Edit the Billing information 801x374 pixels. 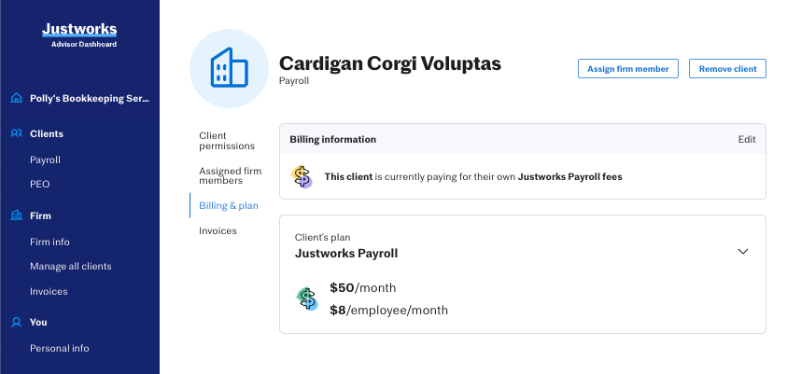[x=746, y=139]
